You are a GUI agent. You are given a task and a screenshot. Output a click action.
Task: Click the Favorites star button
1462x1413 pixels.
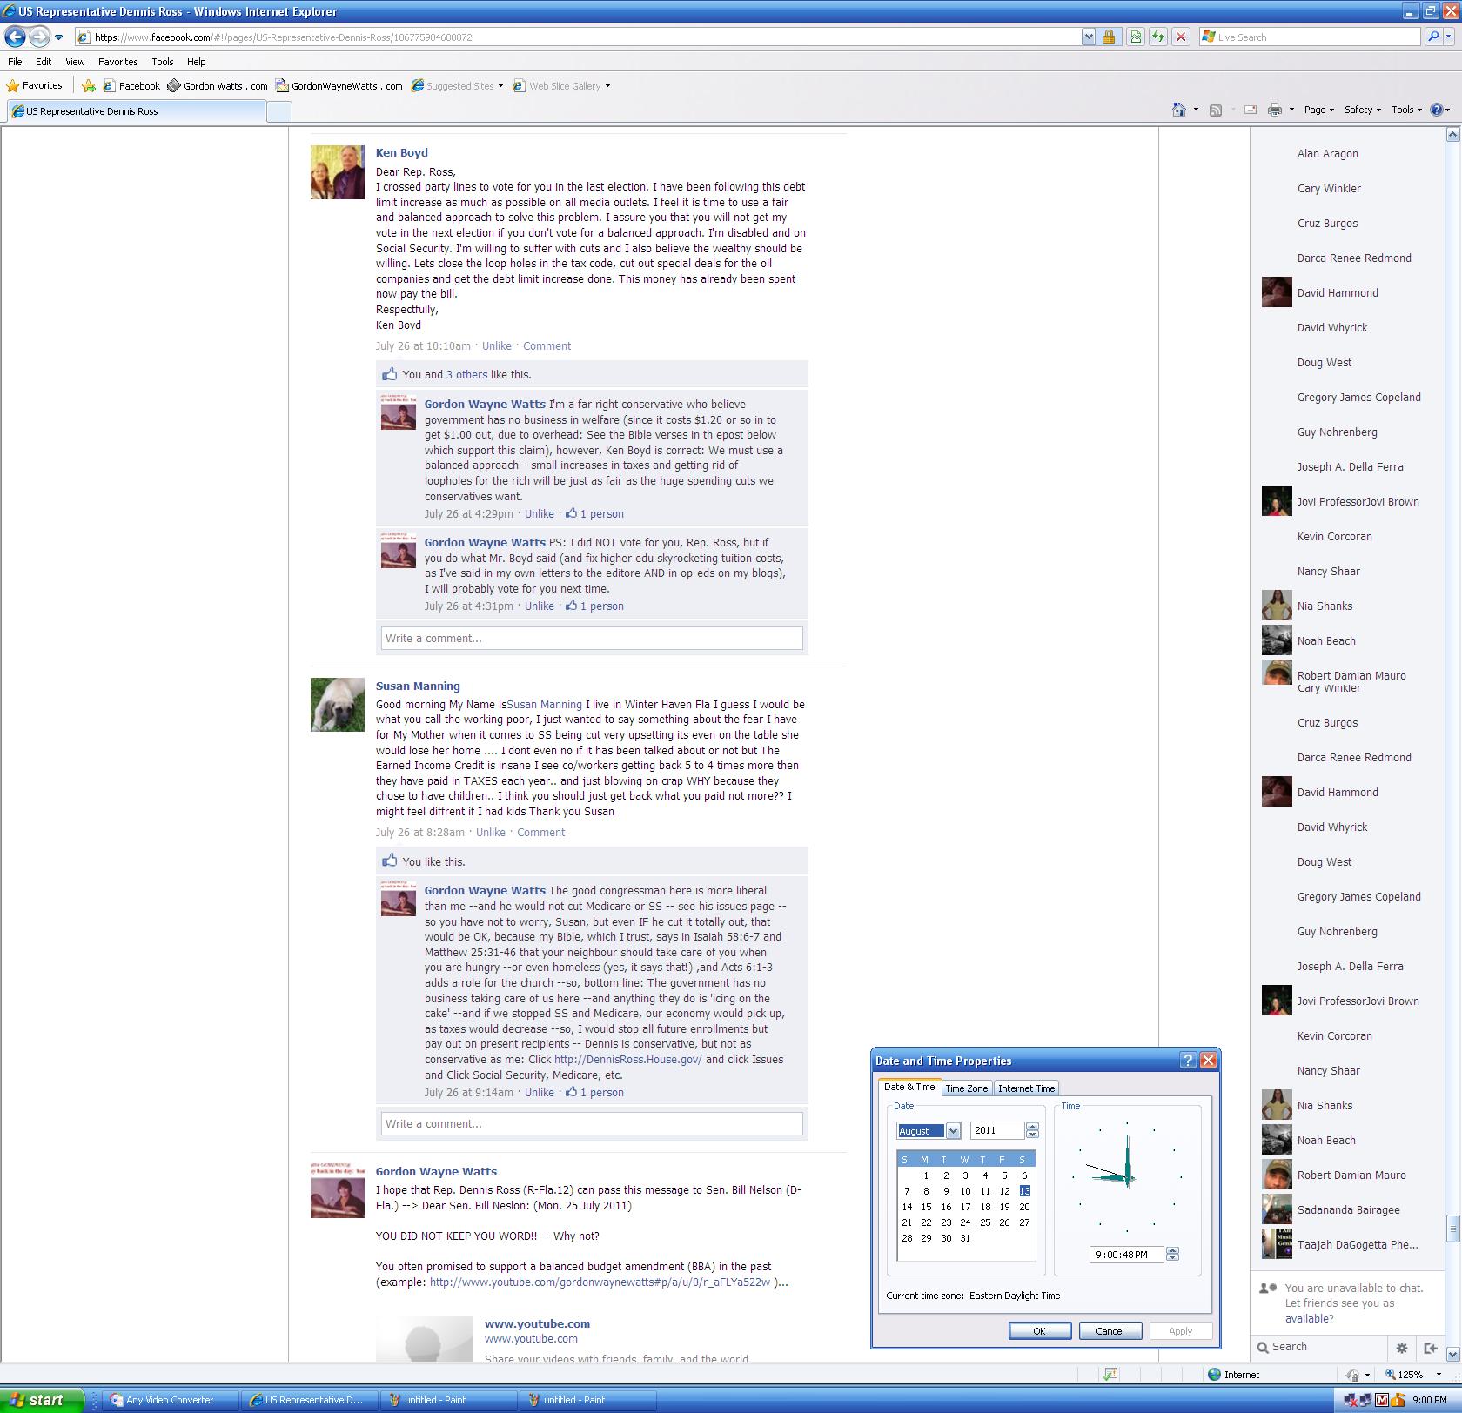(x=35, y=85)
